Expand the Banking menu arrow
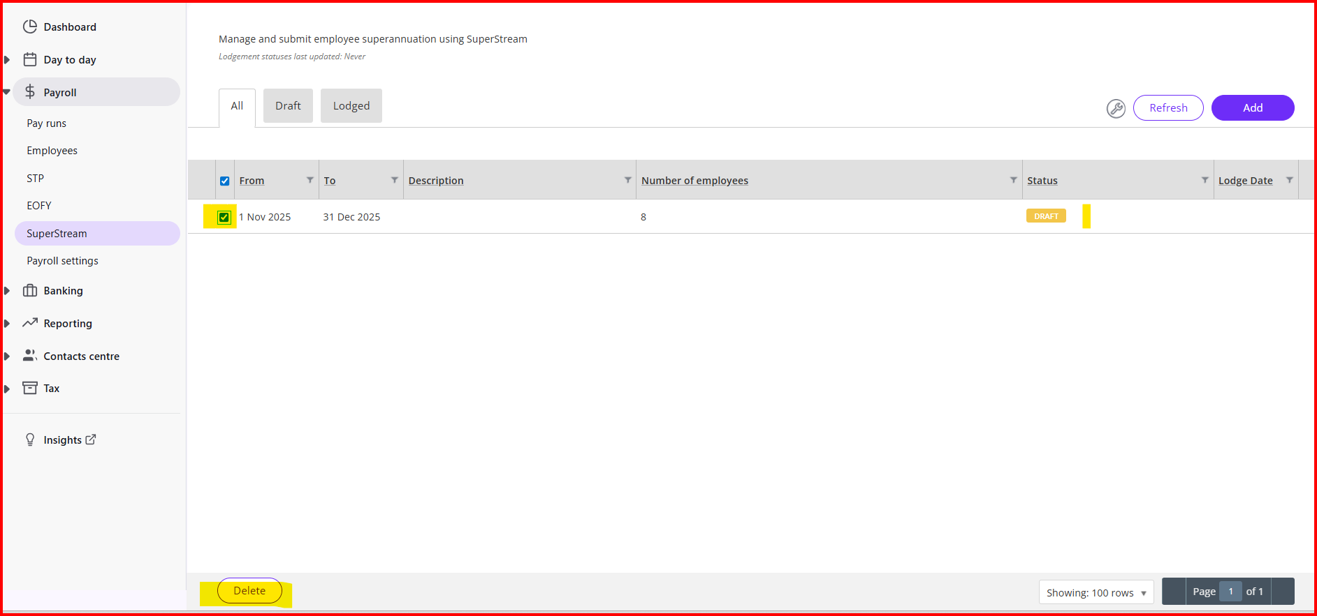1317x616 pixels. pyautogui.click(x=7, y=291)
